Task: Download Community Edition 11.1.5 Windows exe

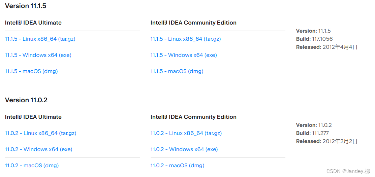Action: 184,55
